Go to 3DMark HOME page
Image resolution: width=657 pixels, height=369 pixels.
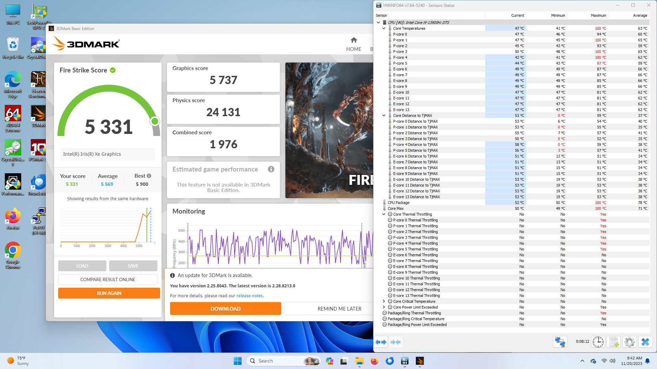[353, 44]
